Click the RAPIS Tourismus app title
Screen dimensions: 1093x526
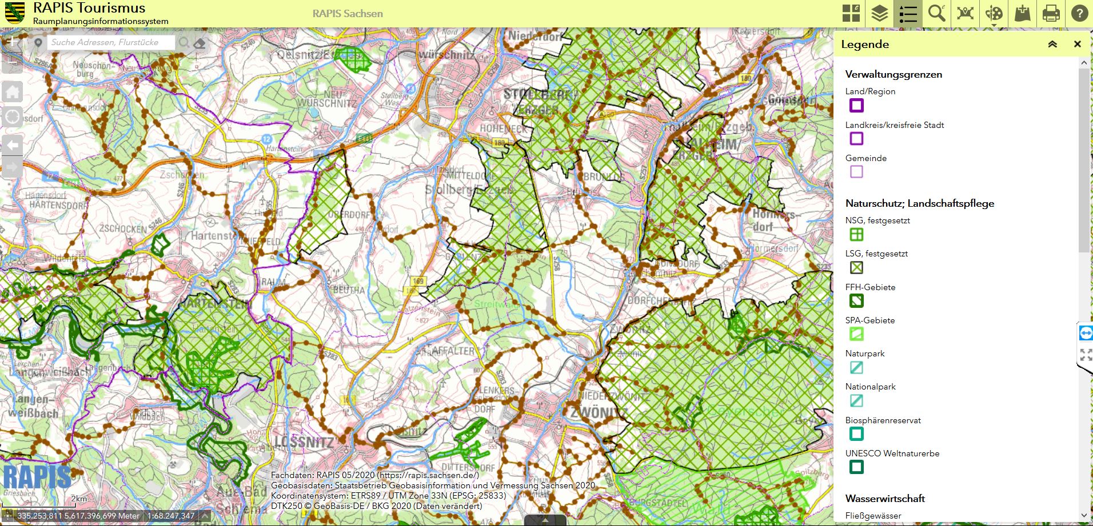89,8
